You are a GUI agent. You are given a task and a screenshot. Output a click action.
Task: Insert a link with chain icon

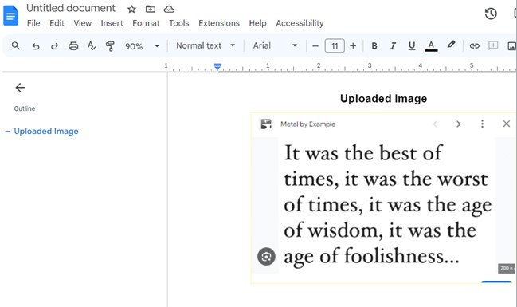pos(474,46)
